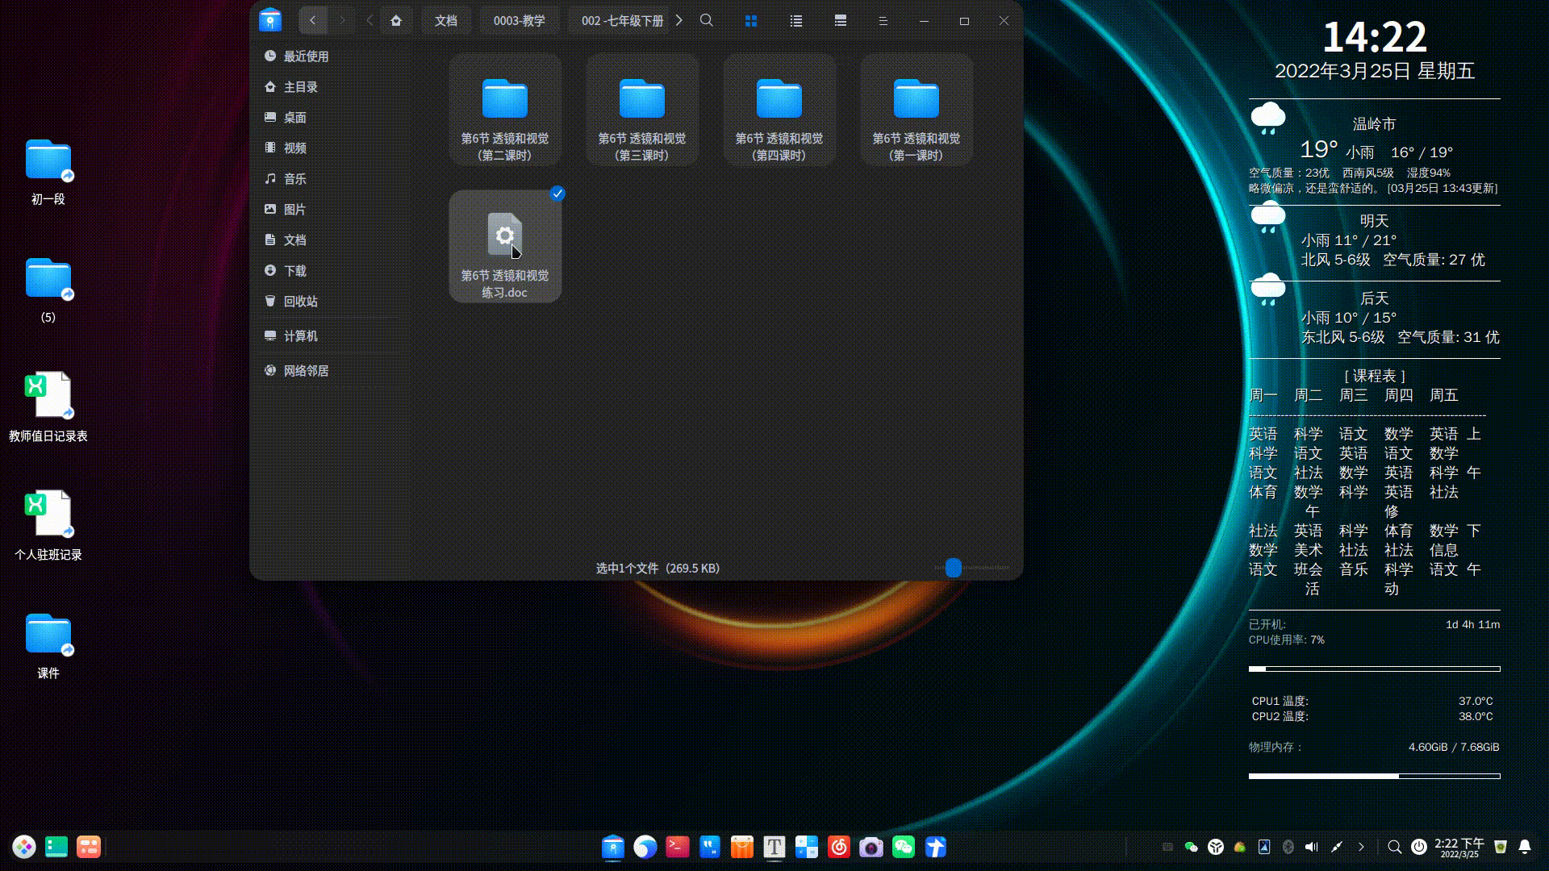The height and width of the screenshot is (871, 1549).
Task: Expand hidden tray icons with the arrow
Action: [1362, 847]
